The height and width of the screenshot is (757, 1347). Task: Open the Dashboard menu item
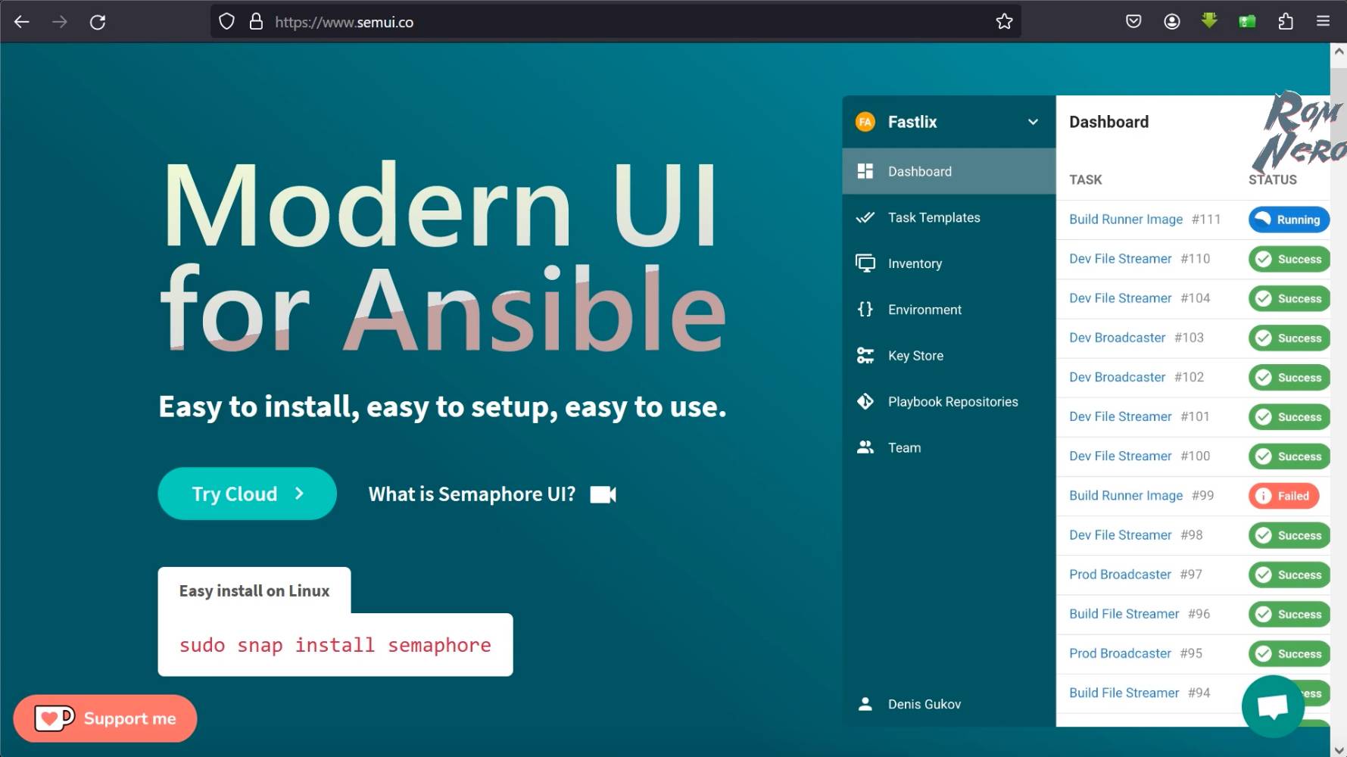tap(949, 171)
